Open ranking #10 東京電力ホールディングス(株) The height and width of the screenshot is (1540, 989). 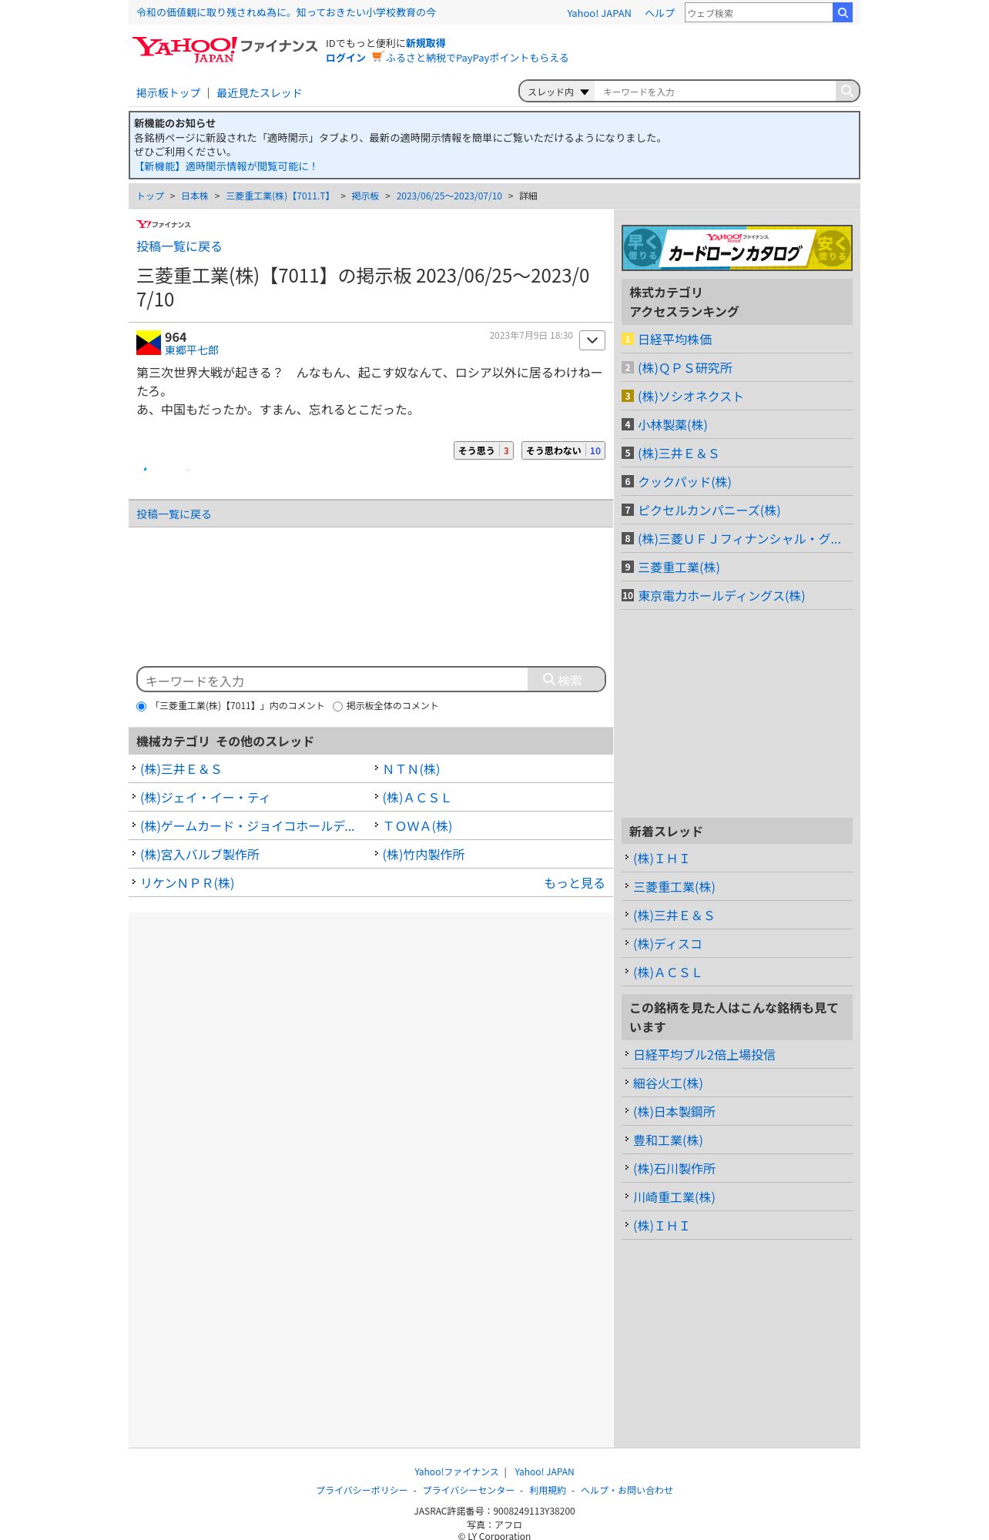pyautogui.click(x=721, y=596)
